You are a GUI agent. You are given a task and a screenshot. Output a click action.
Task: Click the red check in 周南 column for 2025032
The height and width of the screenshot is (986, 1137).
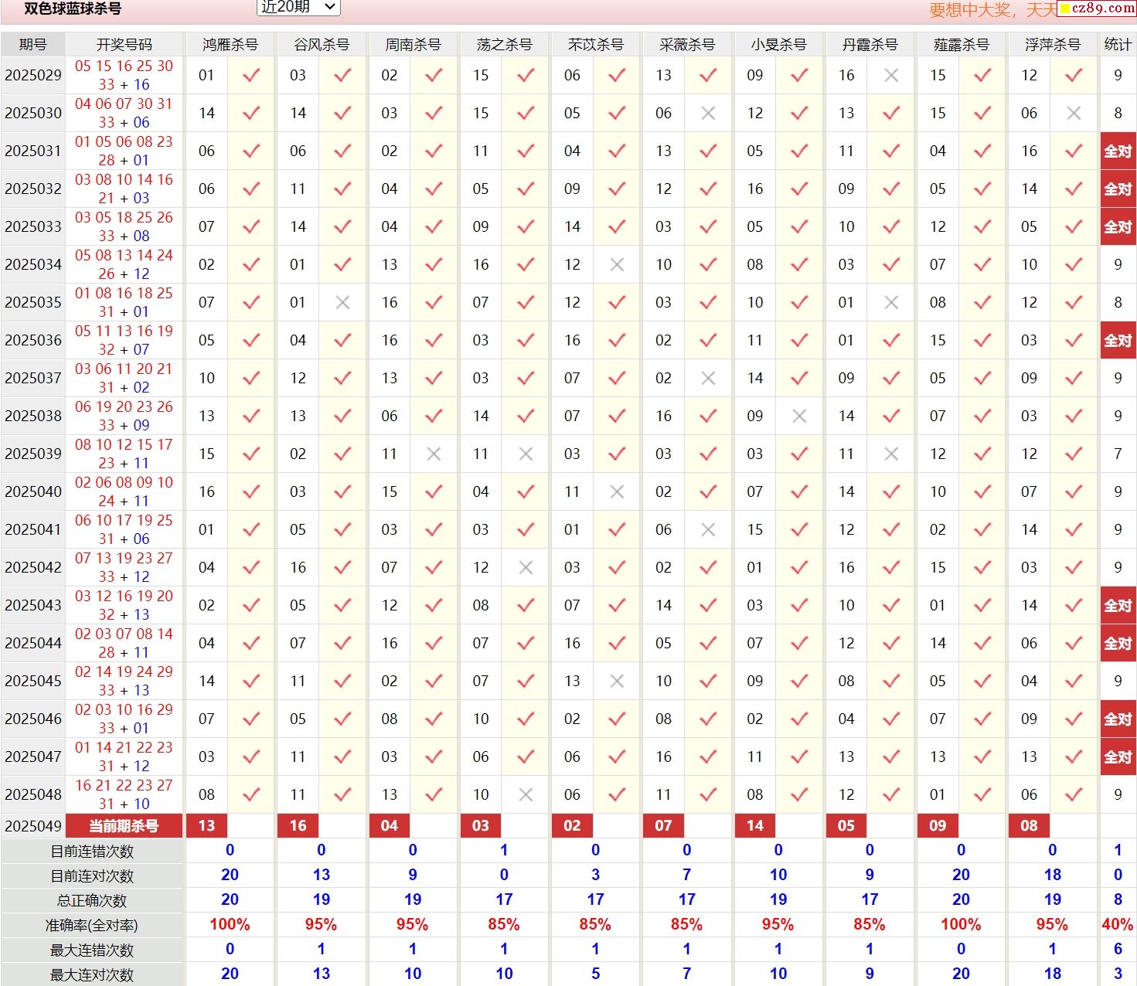point(434,189)
